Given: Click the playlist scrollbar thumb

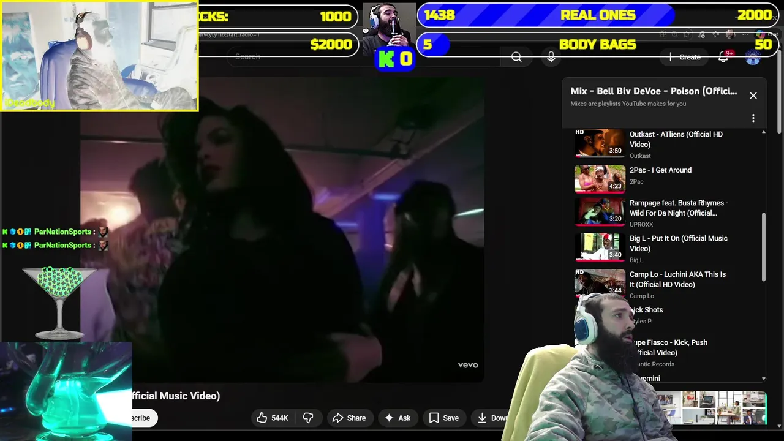Looking at the screenshot, I should click(x=763, y=247).
